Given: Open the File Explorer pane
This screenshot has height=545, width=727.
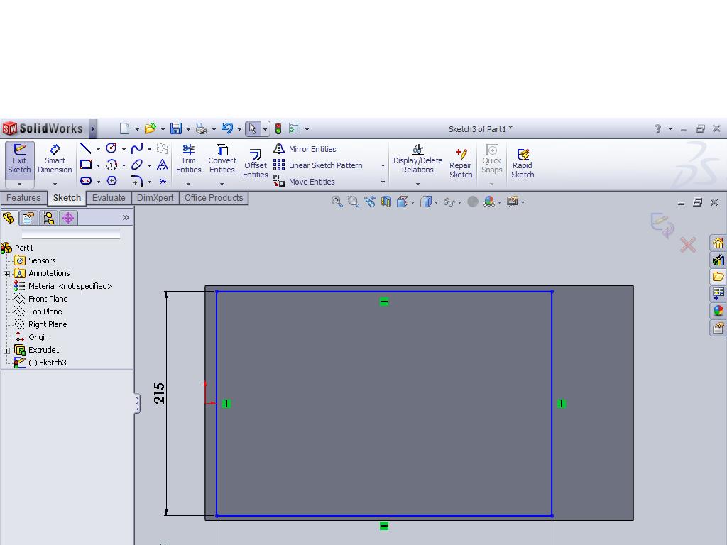Looking at the screenshot, I should pyautogui.click(x=718, y=277).
